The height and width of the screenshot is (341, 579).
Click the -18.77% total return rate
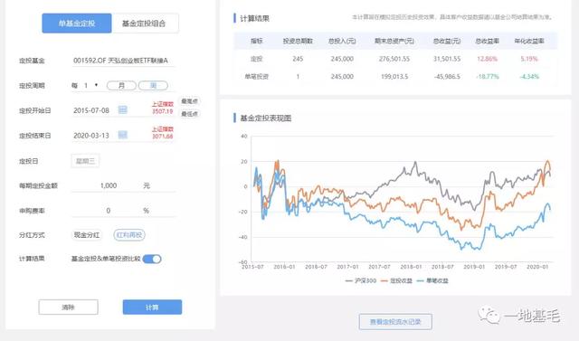pyautogui.click(x=487, y=76)
